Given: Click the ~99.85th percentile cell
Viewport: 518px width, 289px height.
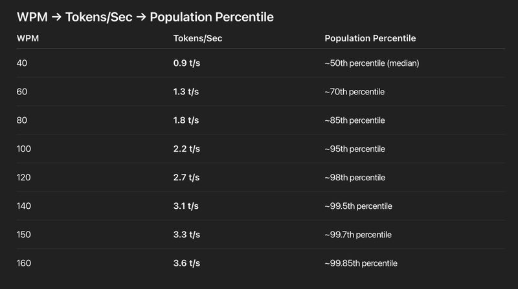Looking at the screenshot, I should tap(361, 263).
